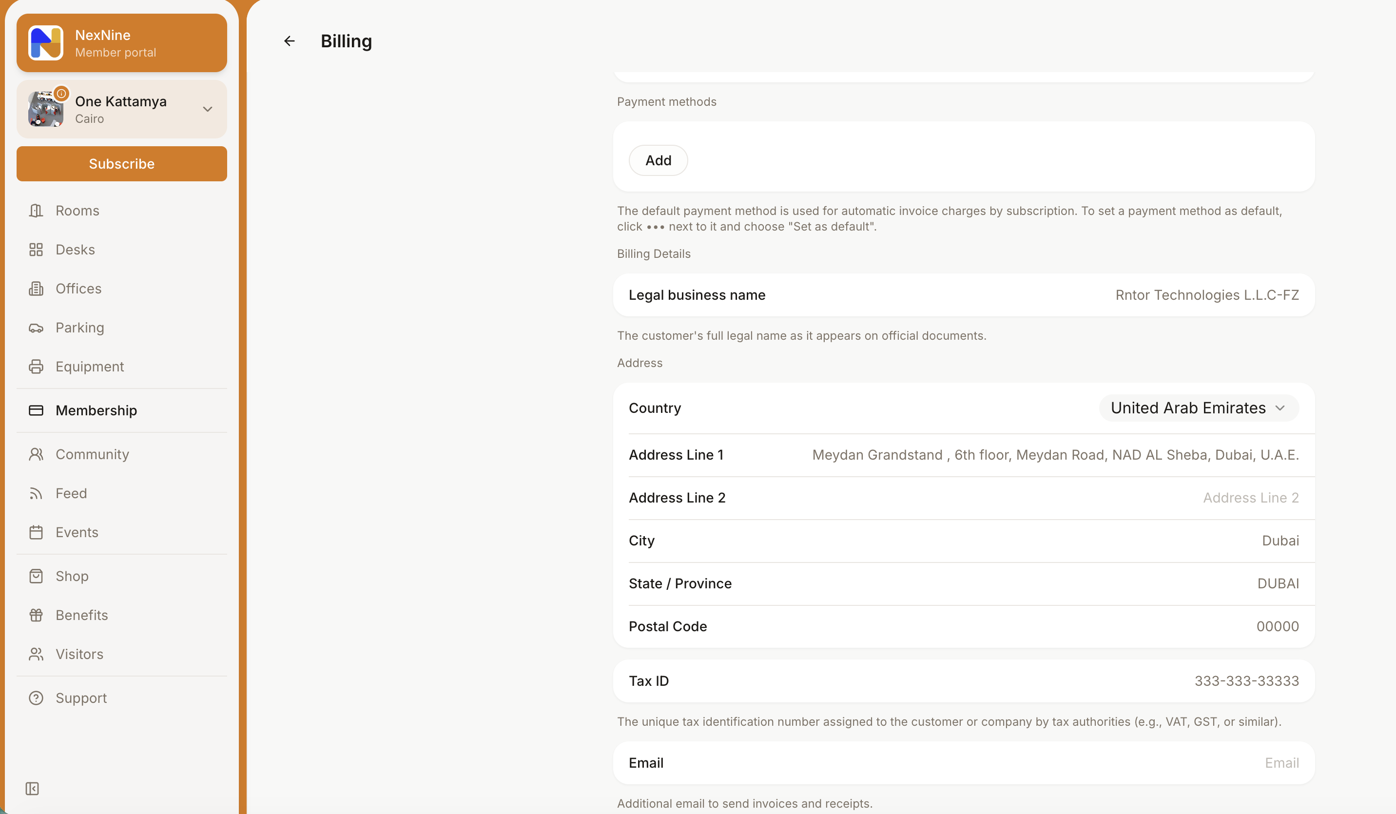Click the Equipment printer icon
Viewport: 1396px width, 814px height.
click(x=36, y=366)
